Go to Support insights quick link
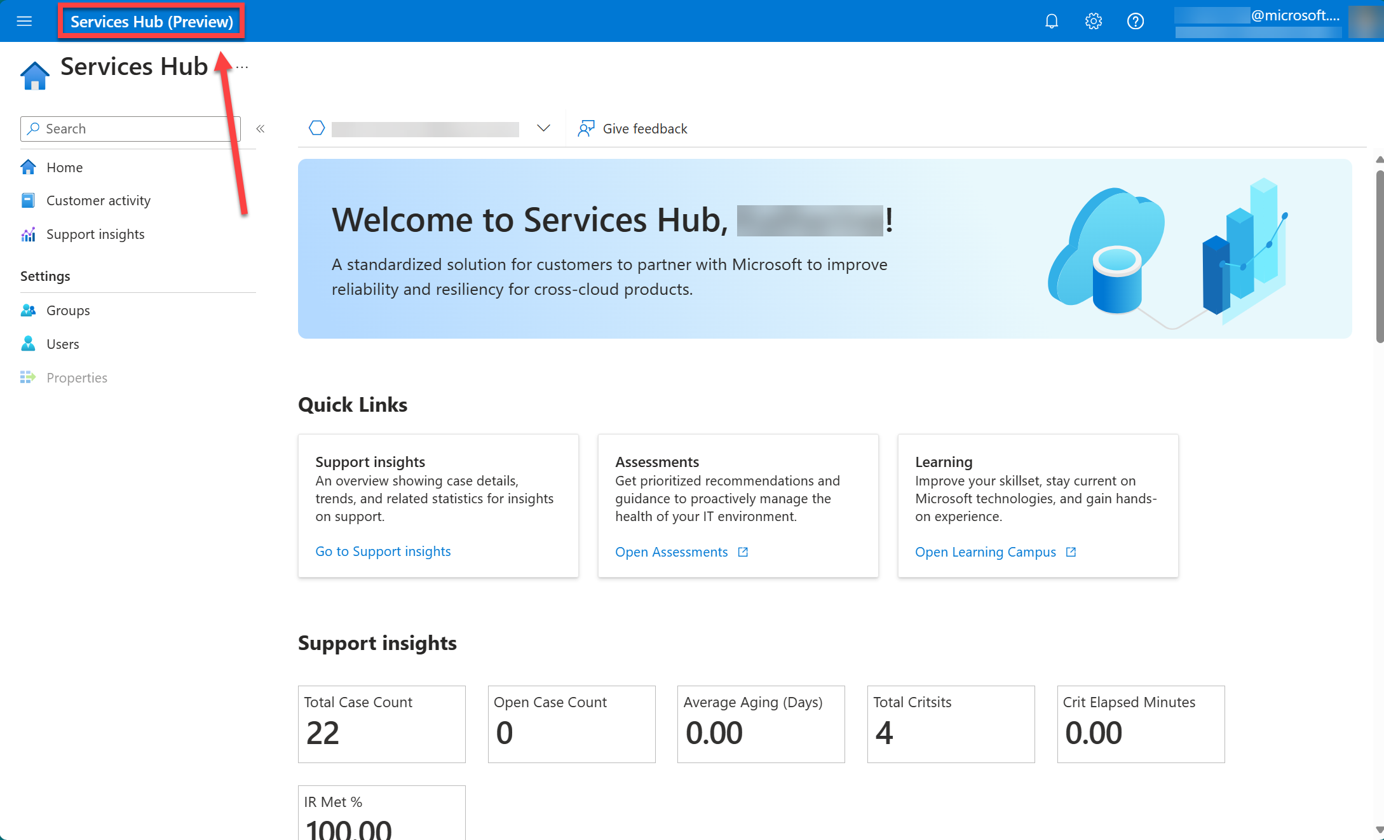This screenshot has width=1384, height=840. [382, 550]
